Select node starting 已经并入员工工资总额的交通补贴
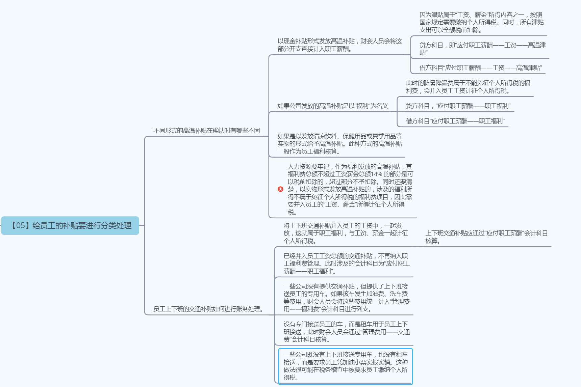The width and height of the screenshot is (581, 387). (x=347, y=264)
